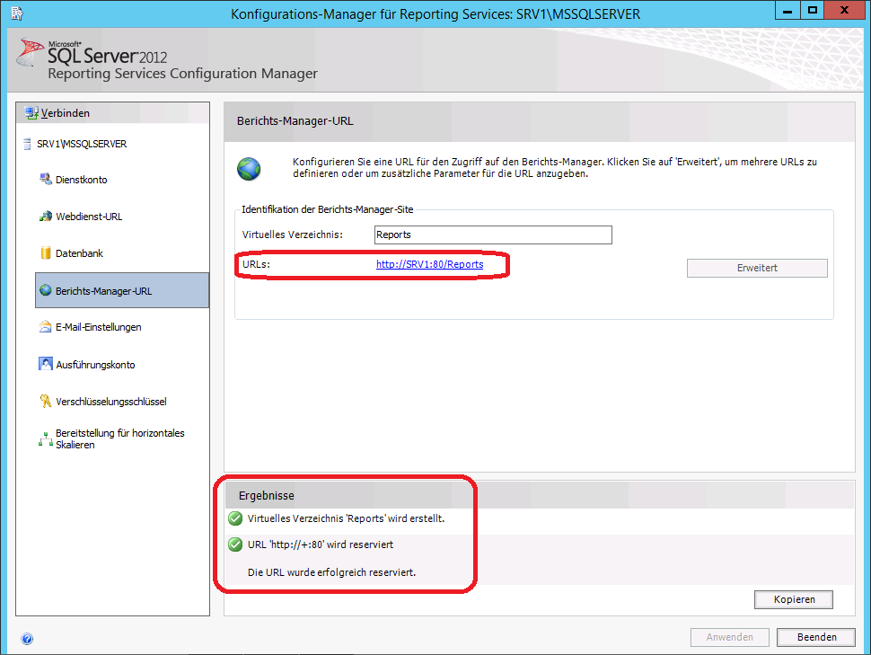
Task: Open E-Mail-Einstellungen page
Action: (98, 327)
